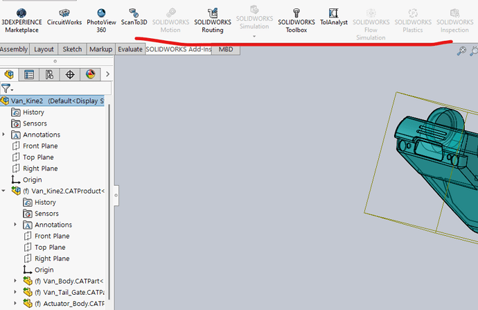Collapse the Van_Kine2.CATProduct assembly node
This screenshot has width=478, height=310.
pyautogui.click(x=5, y=191)
